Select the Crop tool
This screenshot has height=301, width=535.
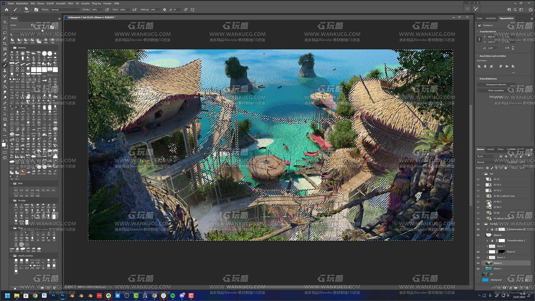tap(5, 44)
